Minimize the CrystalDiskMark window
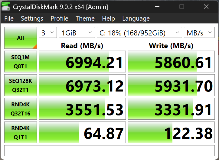 (157, 7)
